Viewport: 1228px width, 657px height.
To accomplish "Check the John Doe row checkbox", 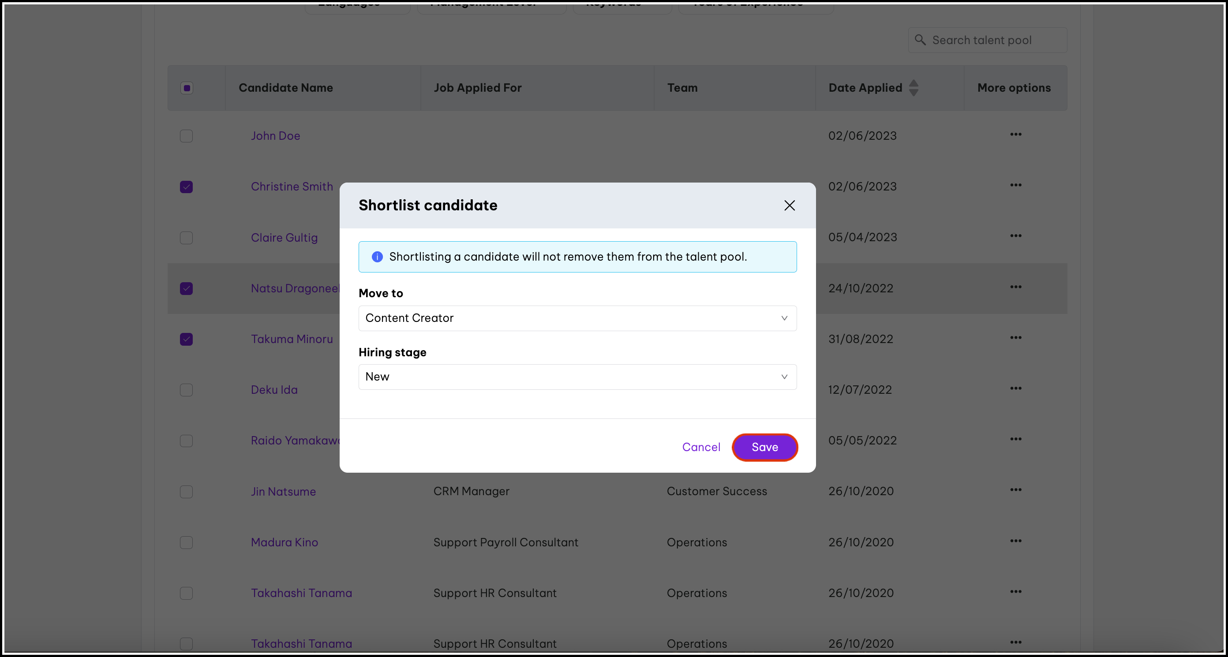I will click(187, 136).
